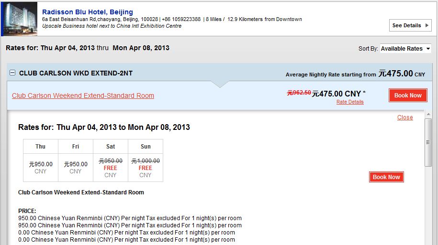Select the Fri 950.00 CNY rate cell

click(76, 167)
